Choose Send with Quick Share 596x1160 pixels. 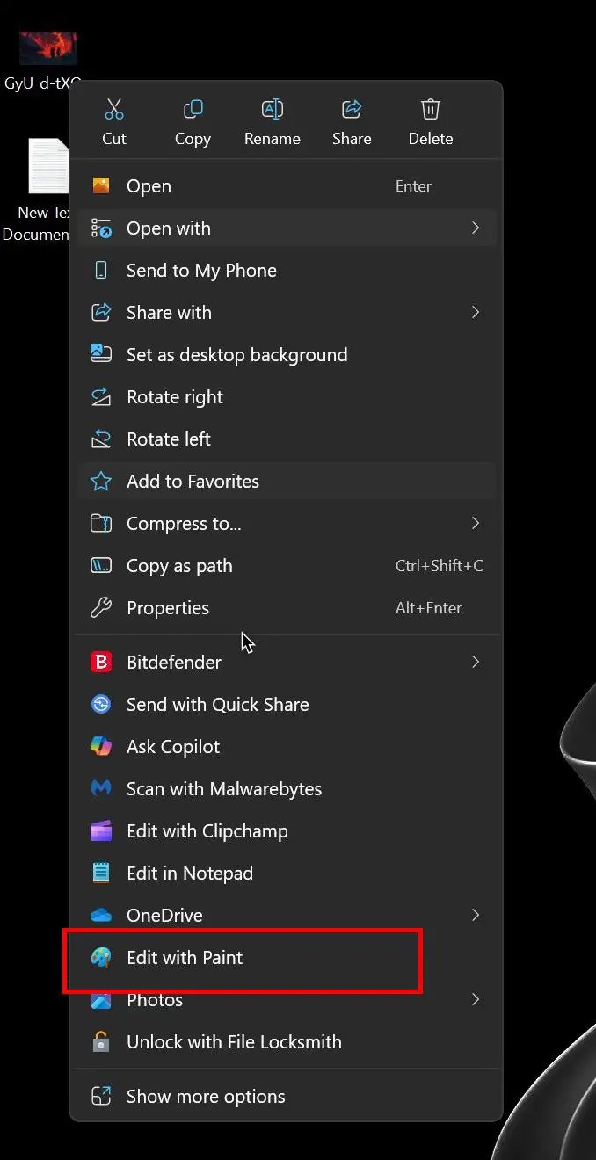click(x=287, y=705)
